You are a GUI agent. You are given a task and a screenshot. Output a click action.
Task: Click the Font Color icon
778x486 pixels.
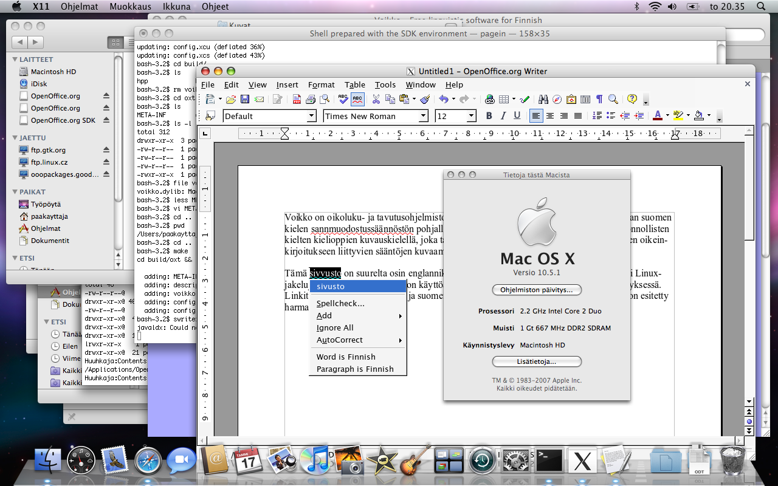(657, 116)
